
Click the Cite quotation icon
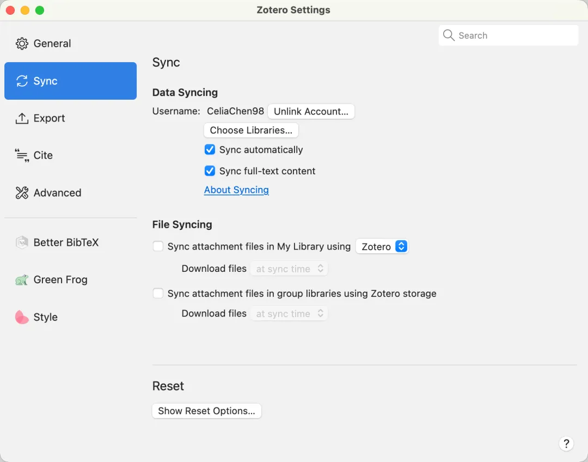[22, 156]
